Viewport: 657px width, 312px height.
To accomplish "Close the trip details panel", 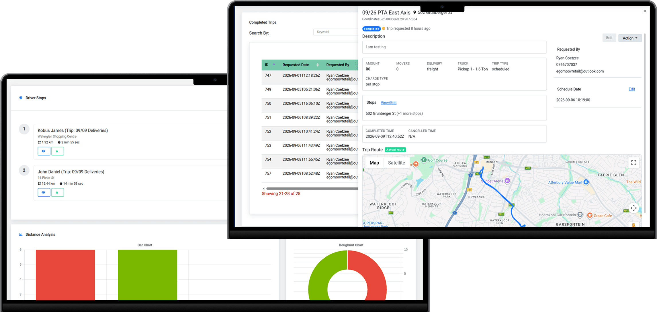I will [x=645, y=11].
